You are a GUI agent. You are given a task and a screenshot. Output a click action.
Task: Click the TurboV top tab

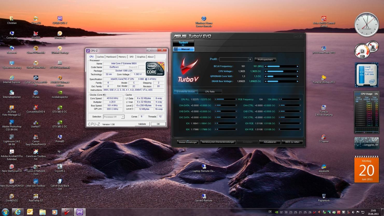tap(183, 43)
